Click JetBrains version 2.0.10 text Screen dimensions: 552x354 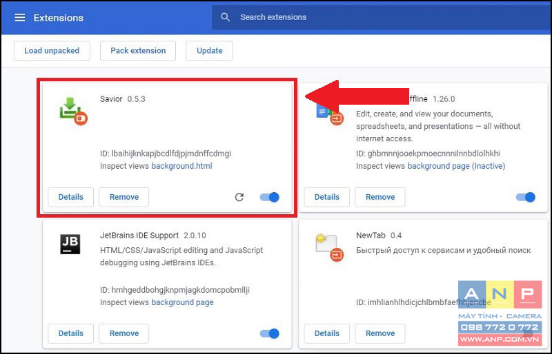click(195, 236)
